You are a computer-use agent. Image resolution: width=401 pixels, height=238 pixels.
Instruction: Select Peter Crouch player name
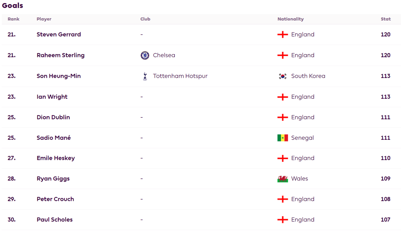pos(55,199)
